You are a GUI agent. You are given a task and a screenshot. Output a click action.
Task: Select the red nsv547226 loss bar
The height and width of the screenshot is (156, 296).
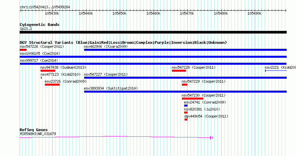pos(23,50)
